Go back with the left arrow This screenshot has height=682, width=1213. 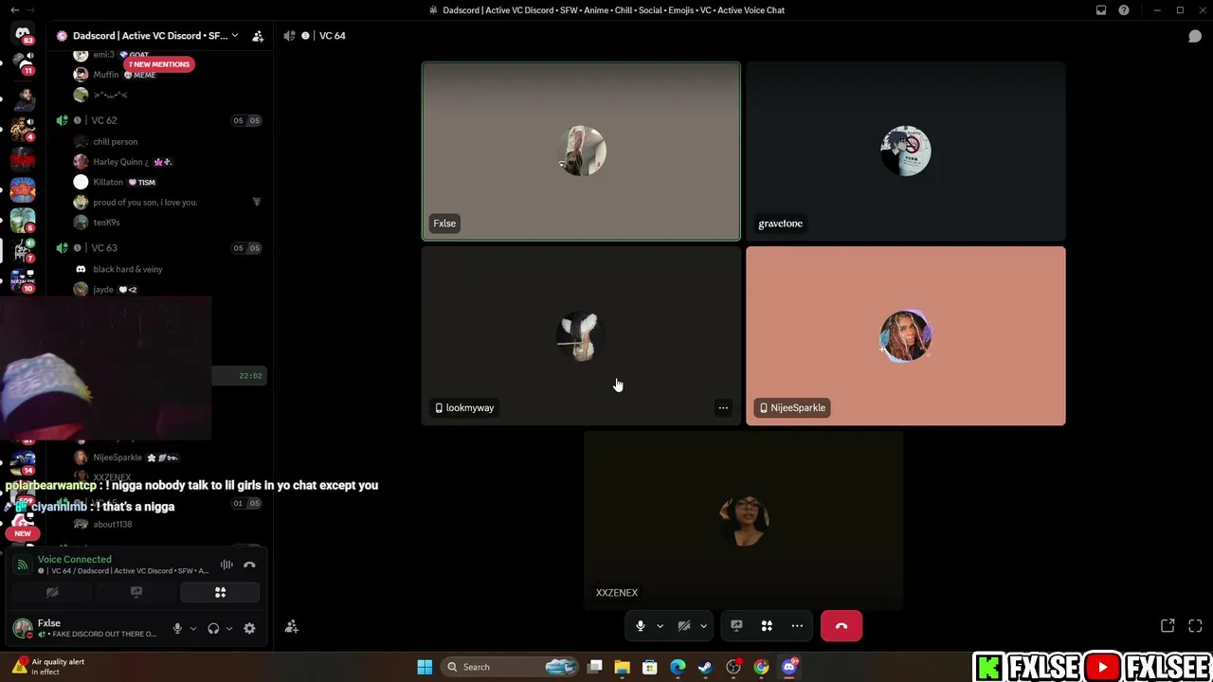(x=14, y=10)
